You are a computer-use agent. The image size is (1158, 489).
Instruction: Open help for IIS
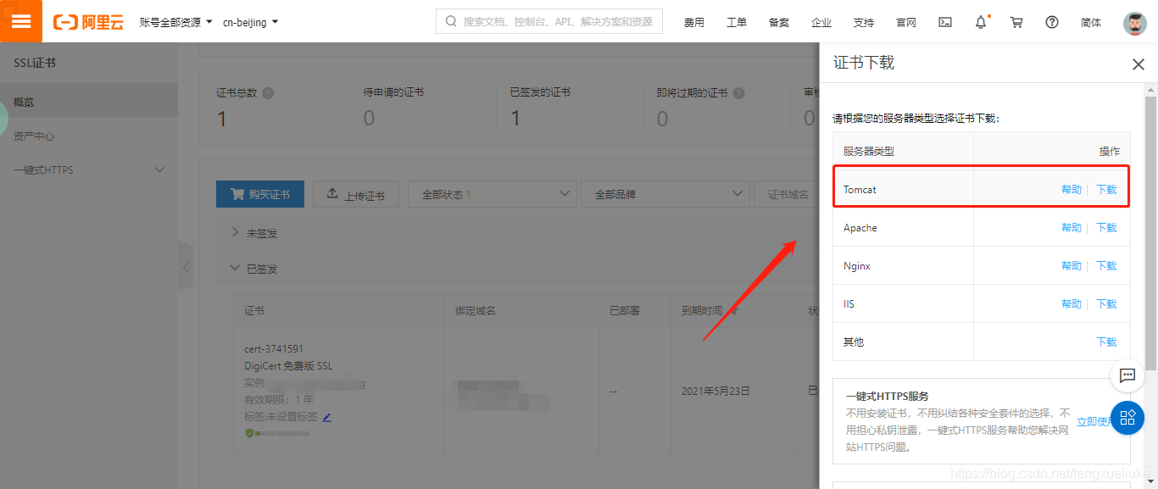point(1072,304)
